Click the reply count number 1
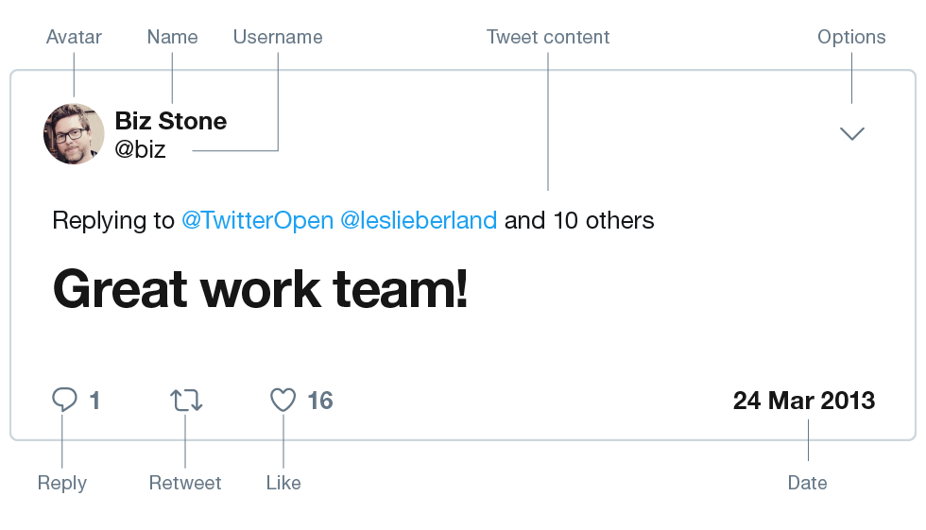The height and width of the screenshot is (530, 926). (94, 401)
